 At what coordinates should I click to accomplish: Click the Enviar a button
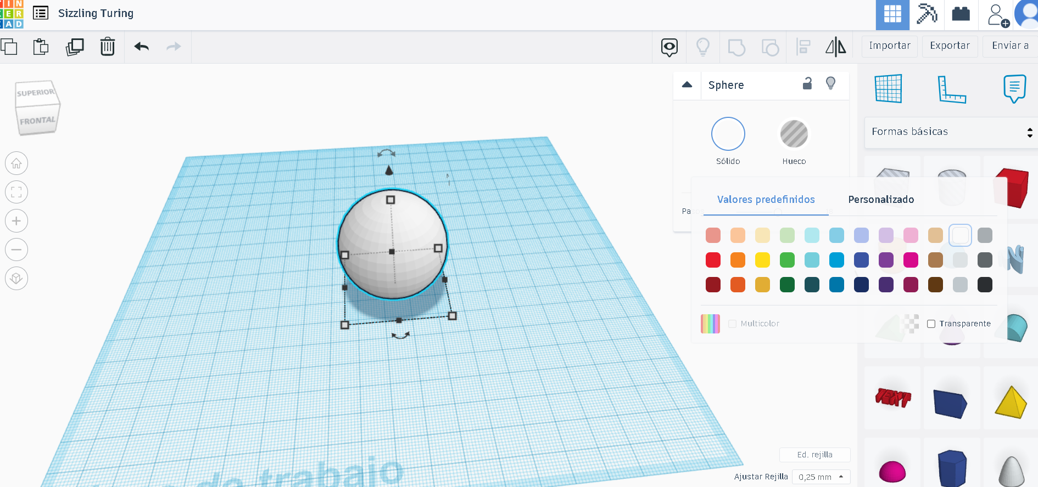pyautogui.click(x=1011, y=46)
